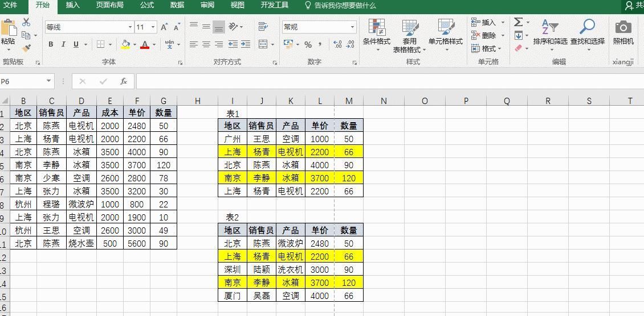
Task: Open Cell Styles (单元格样式)
Action: [x=446, y=35]
